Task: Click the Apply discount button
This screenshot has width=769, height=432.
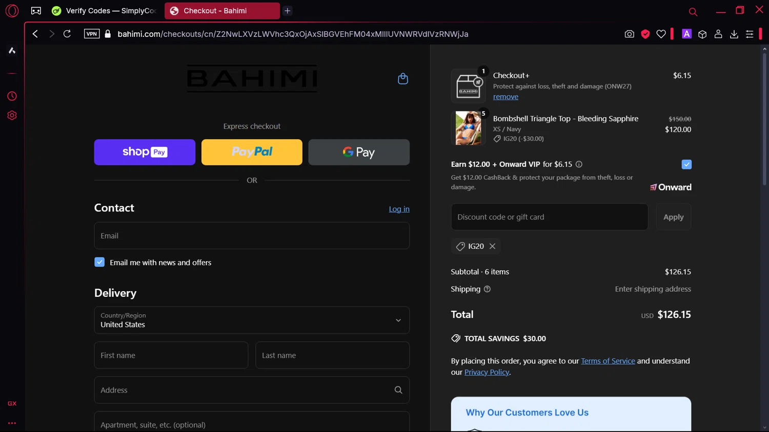Action: 674,217
